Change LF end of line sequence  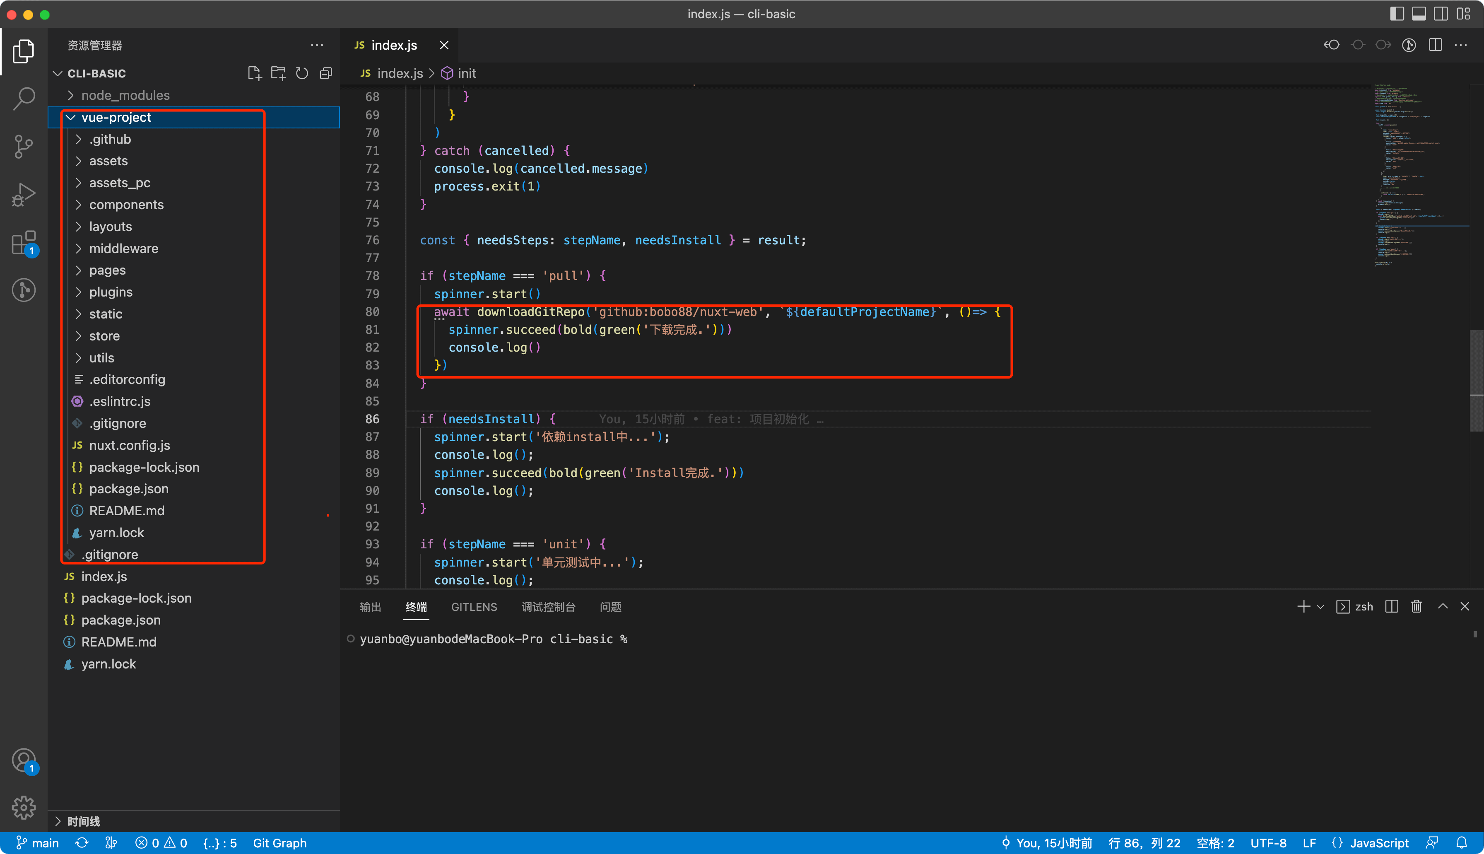tap(1309, 843)
